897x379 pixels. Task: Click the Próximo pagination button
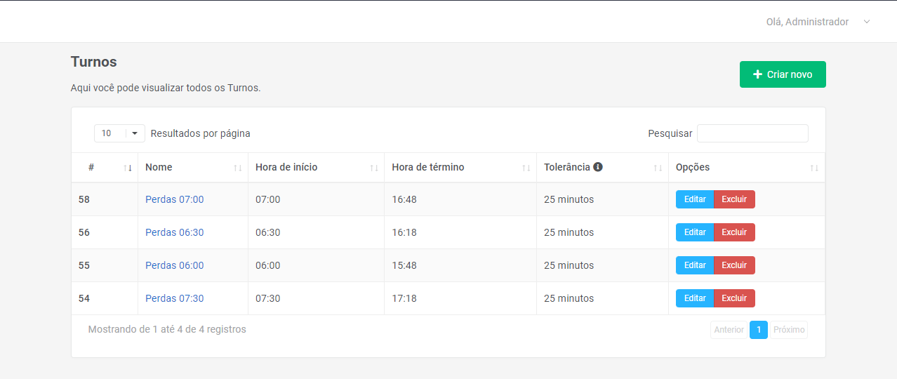[x=789, y=330]
